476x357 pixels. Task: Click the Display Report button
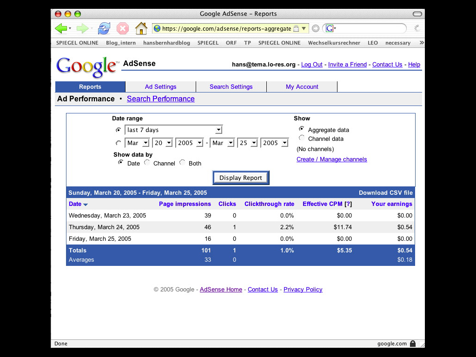coord(241,178)
